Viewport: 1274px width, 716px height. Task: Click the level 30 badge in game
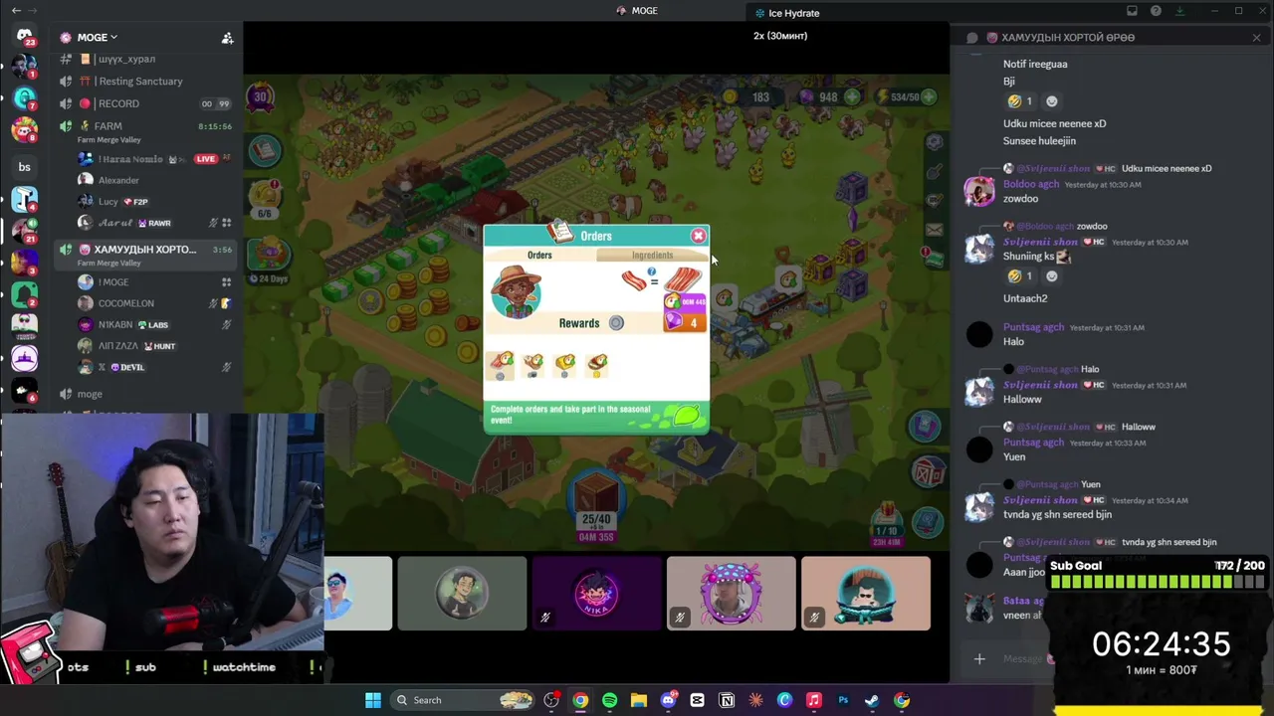pos(261,96)
